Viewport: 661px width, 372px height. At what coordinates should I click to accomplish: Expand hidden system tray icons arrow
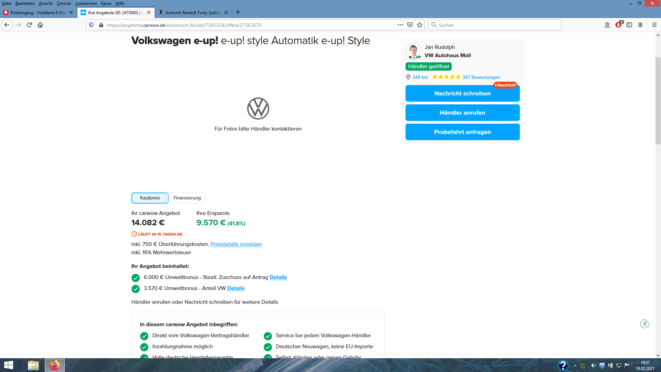(575, 365)
